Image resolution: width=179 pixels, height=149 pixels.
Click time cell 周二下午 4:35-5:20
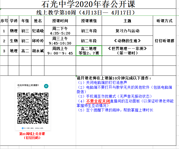[60, 31]
